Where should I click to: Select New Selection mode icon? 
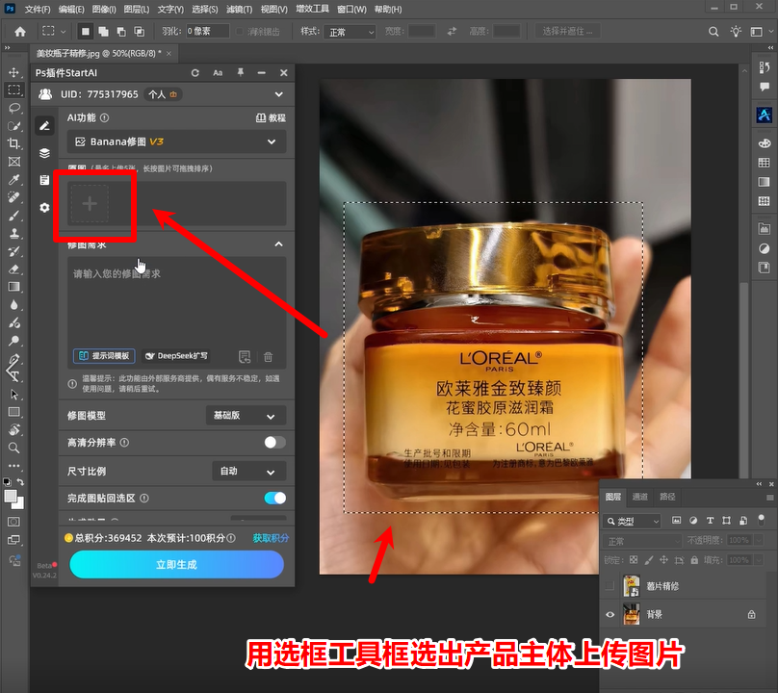point(86,32)
